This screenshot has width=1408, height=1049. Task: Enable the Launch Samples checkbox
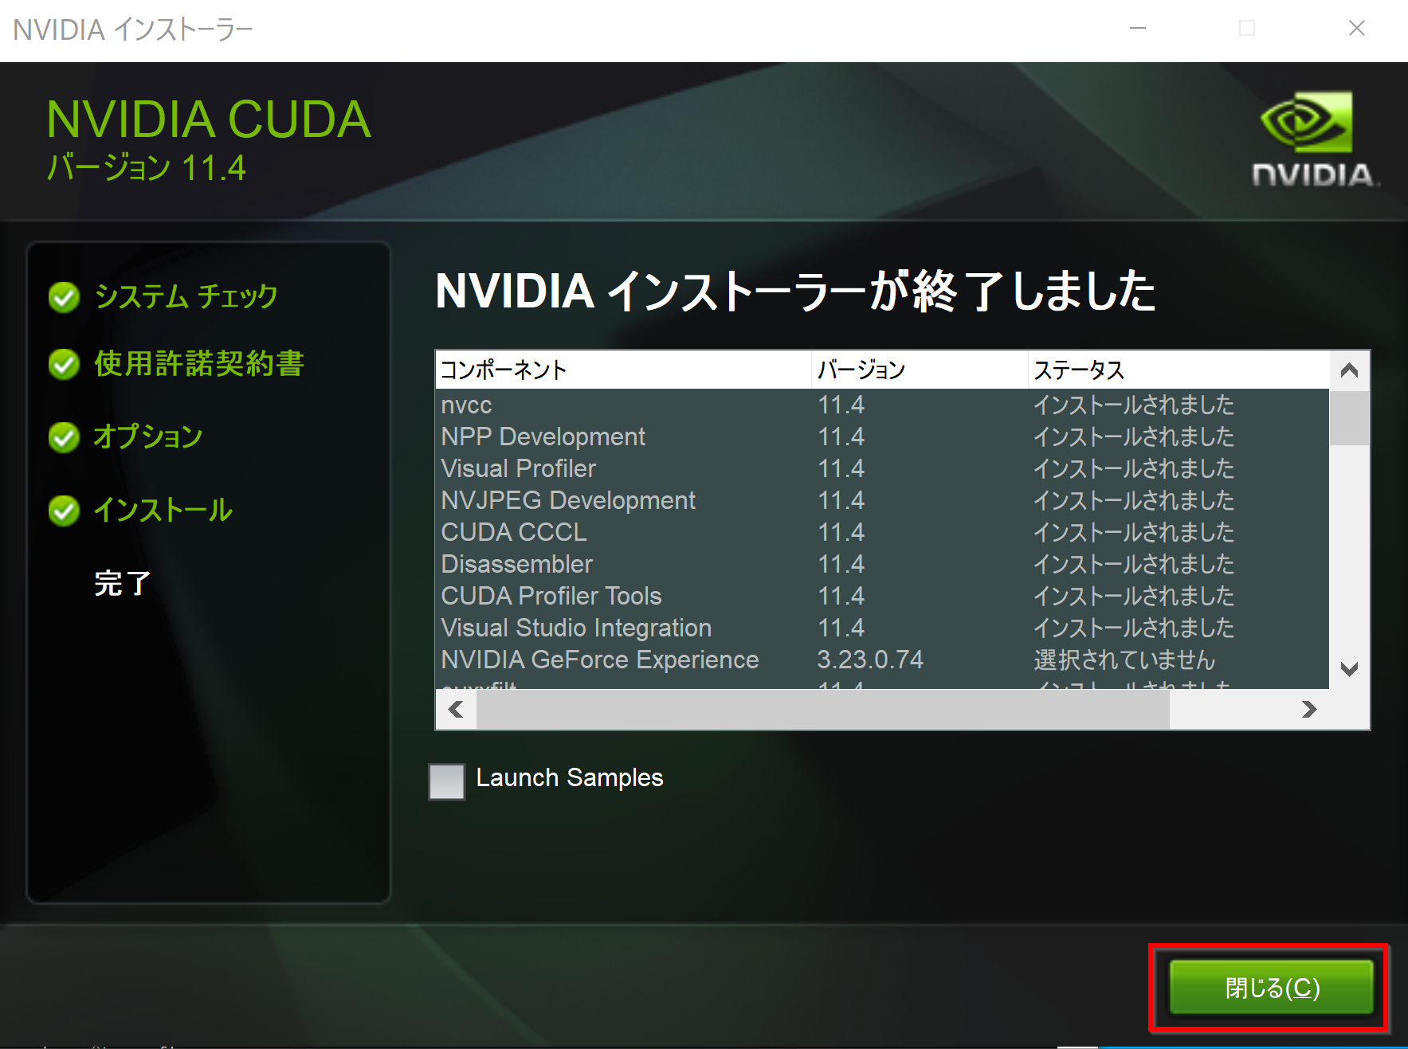[446, 781]
